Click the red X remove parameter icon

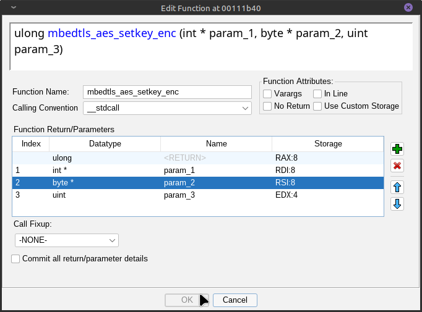coord(397,166)
